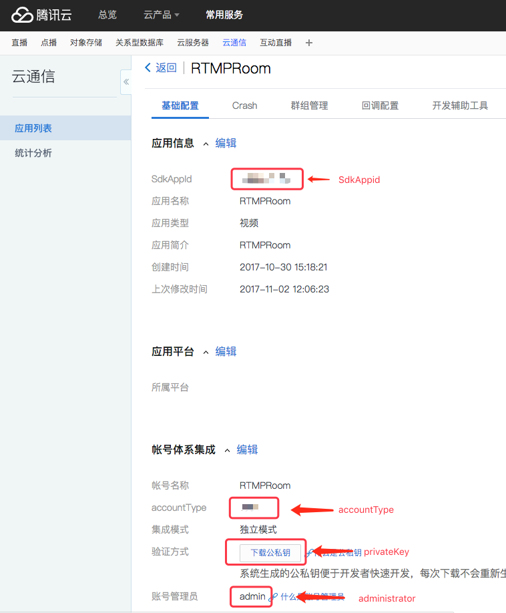
Task: Open the 直播 service shortcut
Action: click(x=19, y=43)
